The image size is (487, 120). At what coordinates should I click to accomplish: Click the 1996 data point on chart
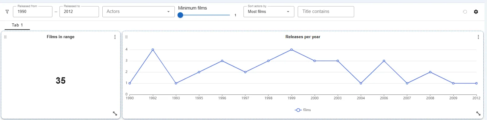point(222,61)
